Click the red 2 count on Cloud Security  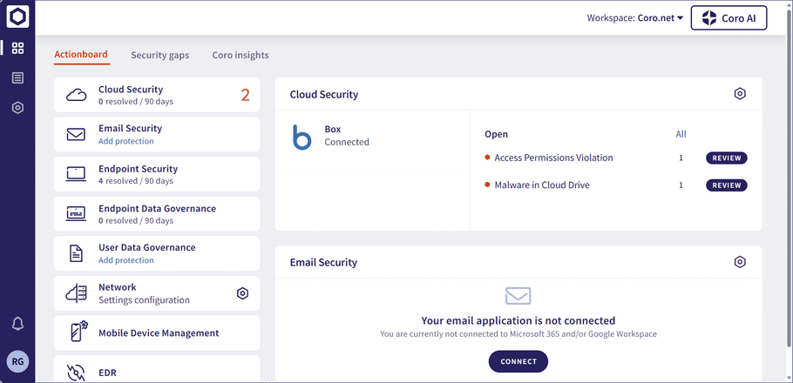[245, 95]
